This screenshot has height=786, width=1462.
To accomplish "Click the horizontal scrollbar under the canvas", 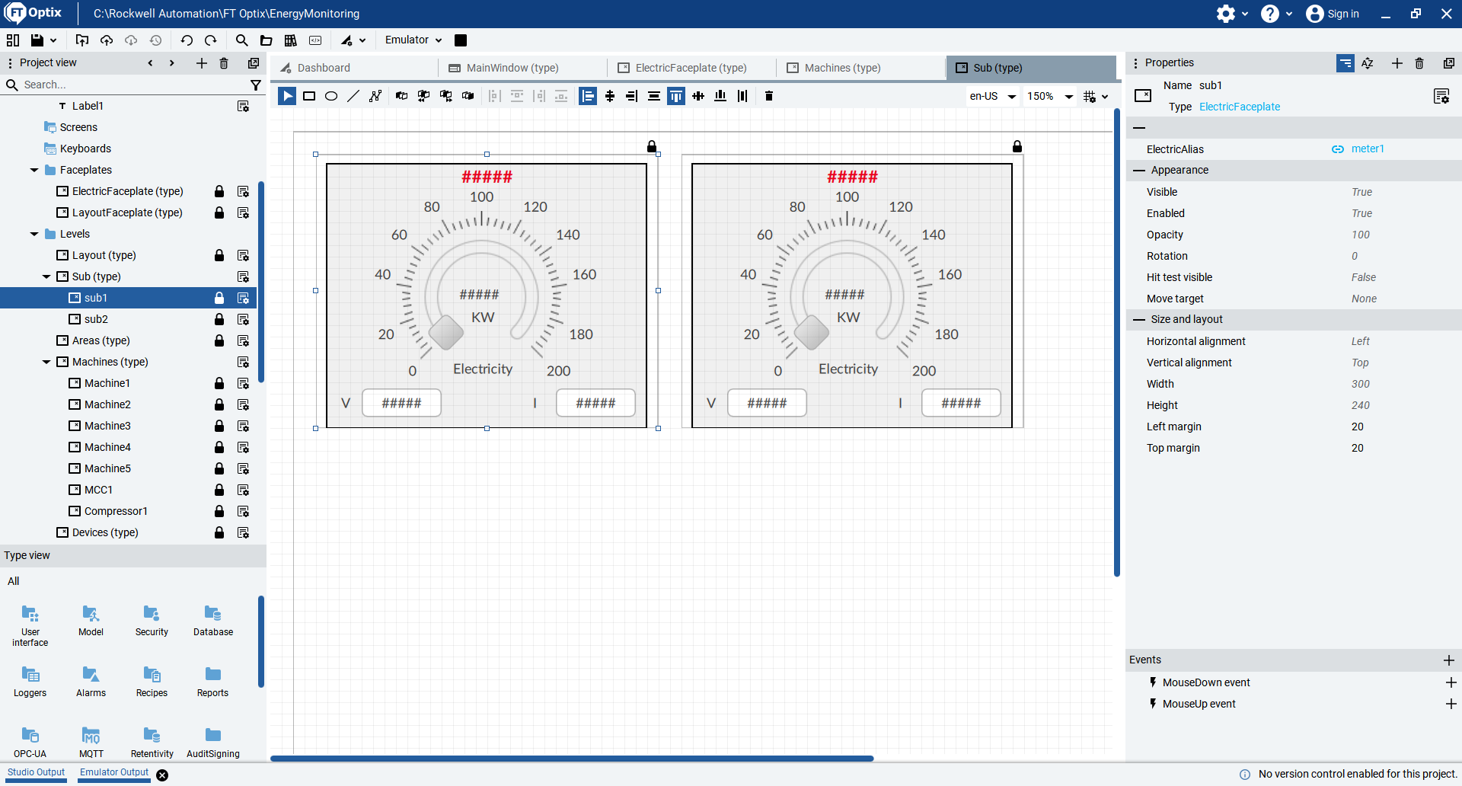I will click(571, 759).
